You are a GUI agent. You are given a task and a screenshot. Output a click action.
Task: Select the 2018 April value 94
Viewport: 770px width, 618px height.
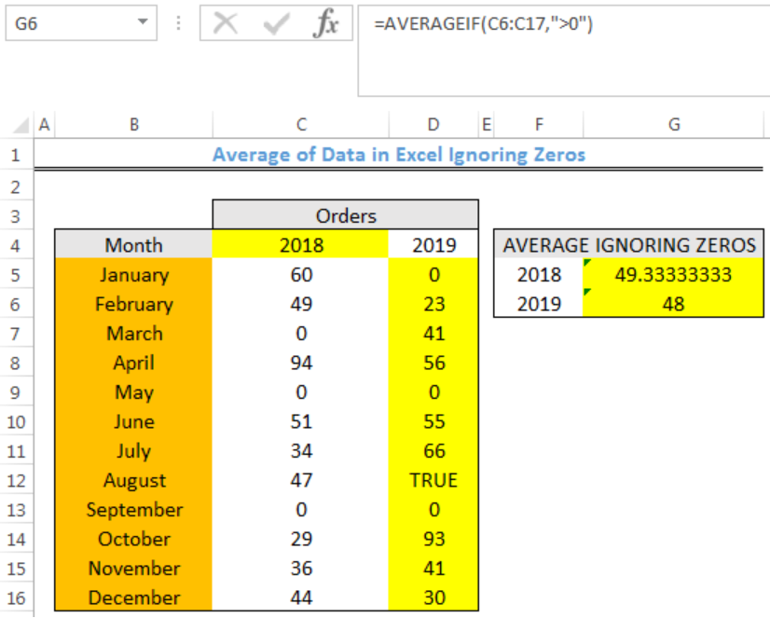coord(301,363)
